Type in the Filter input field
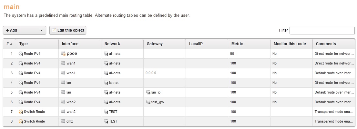The height and width of the screenshot is (129, 357). click(322, 30)
